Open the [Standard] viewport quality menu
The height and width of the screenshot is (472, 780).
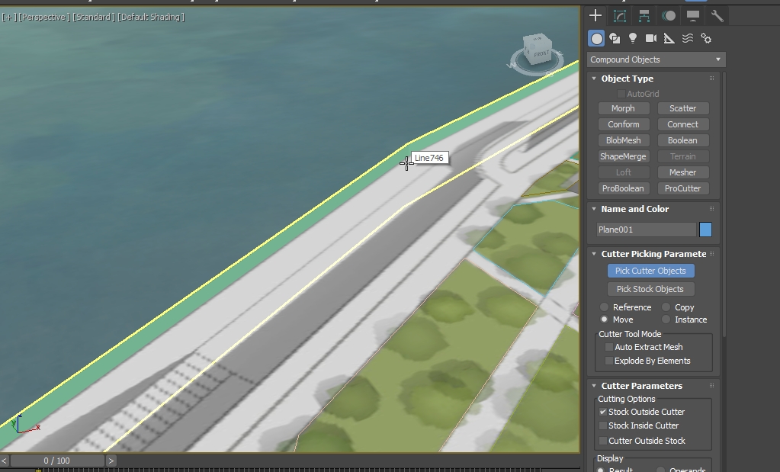pos(94,17)
